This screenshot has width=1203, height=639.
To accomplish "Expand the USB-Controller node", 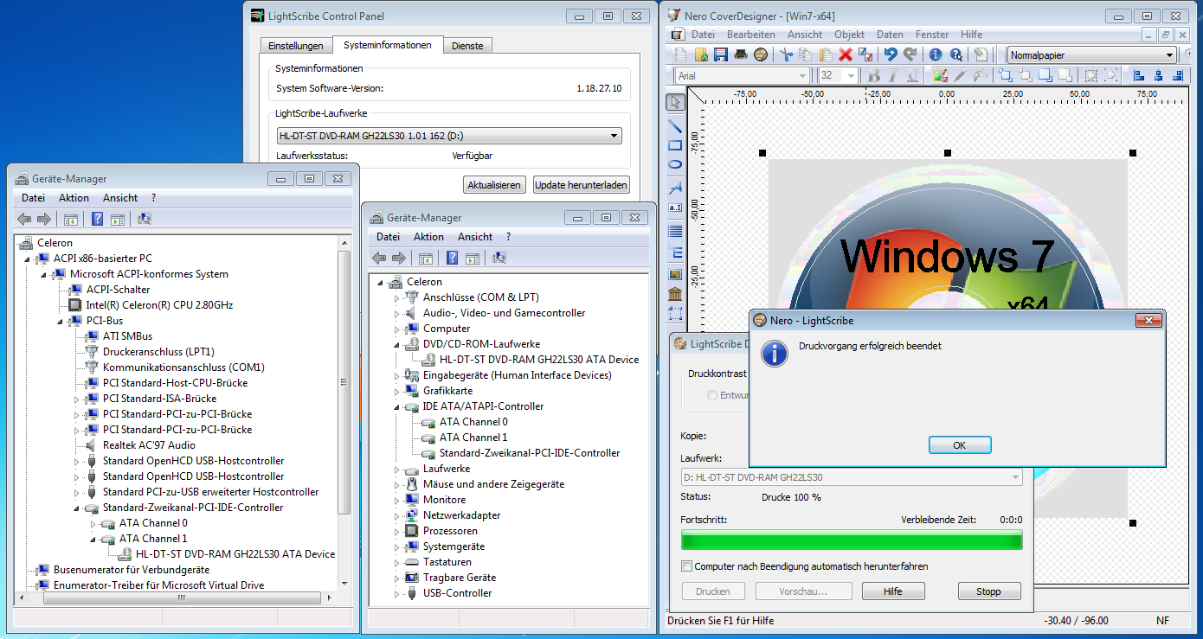I will pyautogui.click(x=398, y=593).
